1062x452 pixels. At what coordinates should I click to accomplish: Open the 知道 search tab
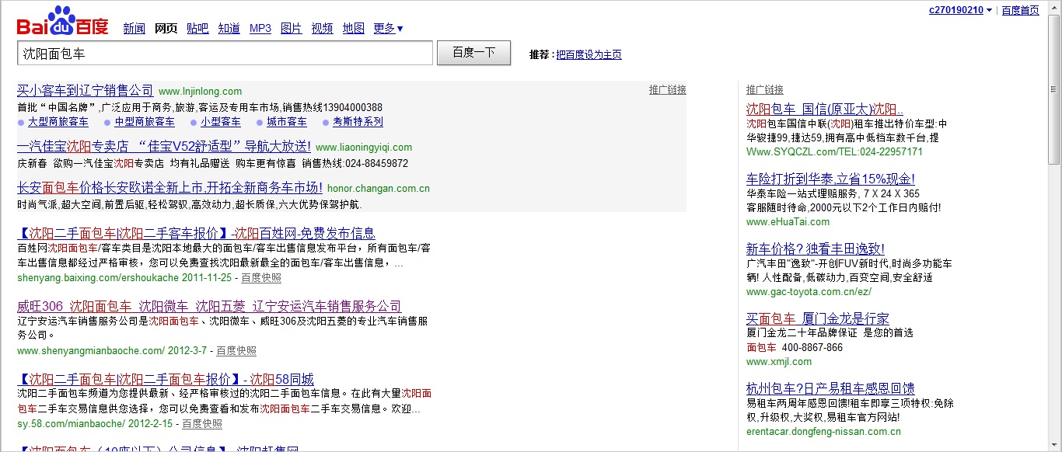(x=229, y=29)
